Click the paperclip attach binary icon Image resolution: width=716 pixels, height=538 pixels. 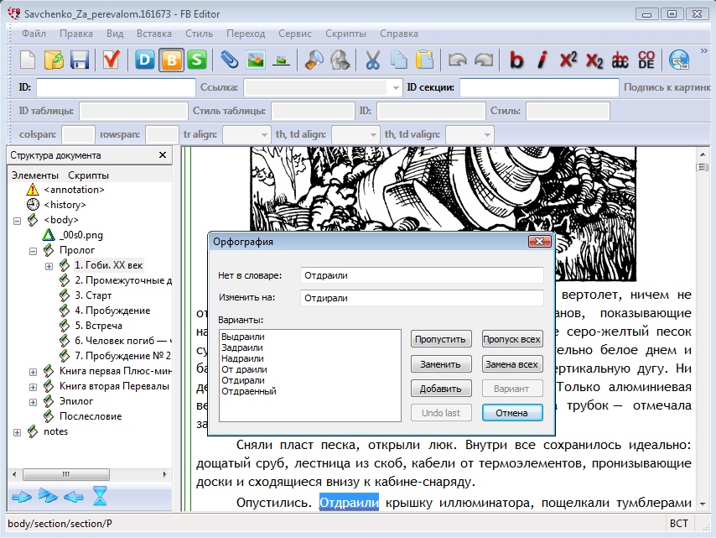pyautogui.click(x=229, y=60)
